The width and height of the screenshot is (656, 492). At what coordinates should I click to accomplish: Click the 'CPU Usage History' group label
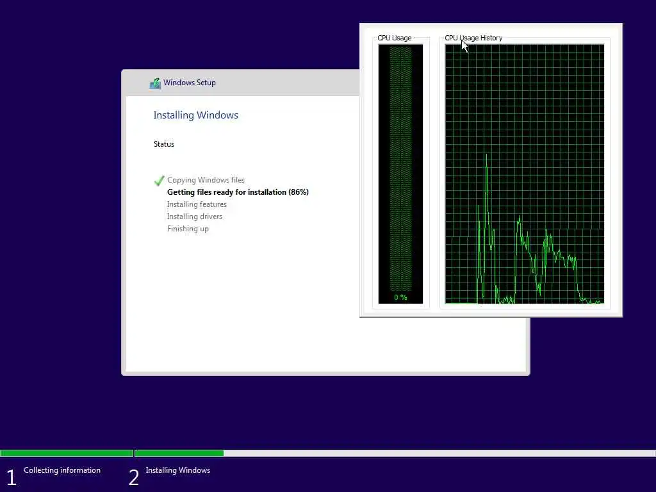tap(473, 38)
